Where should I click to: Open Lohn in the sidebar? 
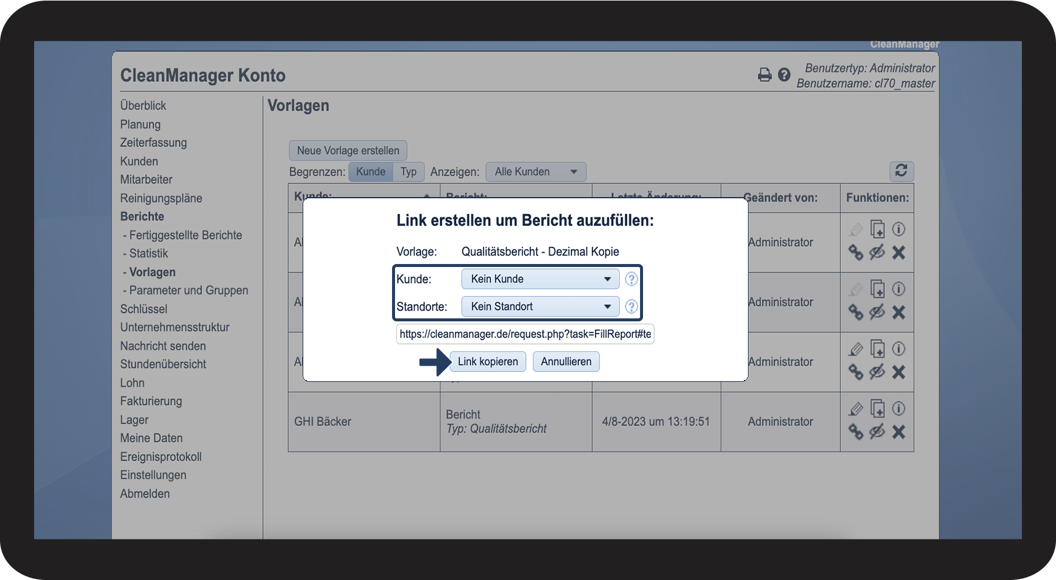(x=133, y=383)
